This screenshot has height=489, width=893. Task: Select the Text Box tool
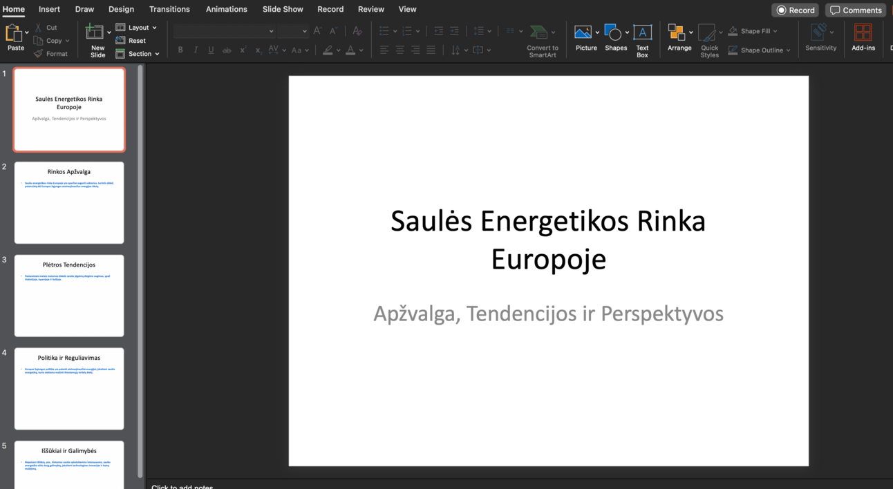pos(642,33)
